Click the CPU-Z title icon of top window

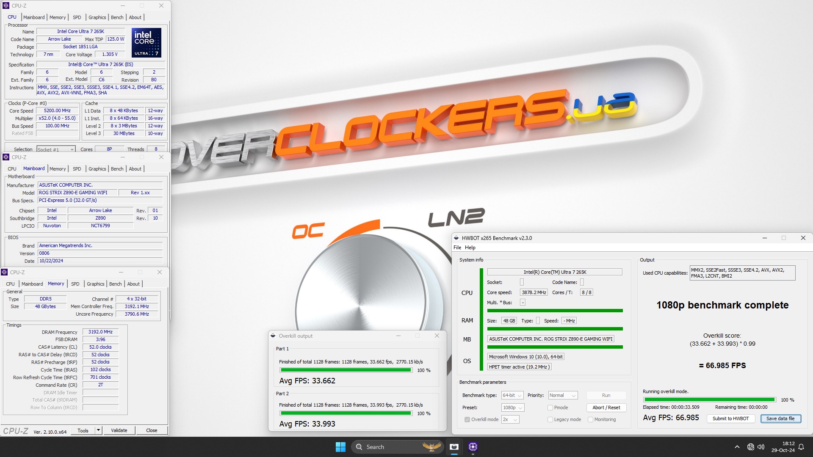[6, 6]
